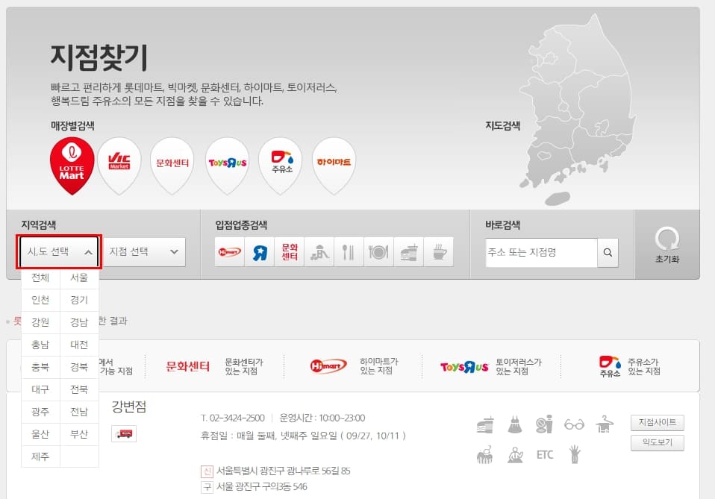The image size is (715, 499).
Task: Choose 서울 in region list
Action: [x=79, y=277]
